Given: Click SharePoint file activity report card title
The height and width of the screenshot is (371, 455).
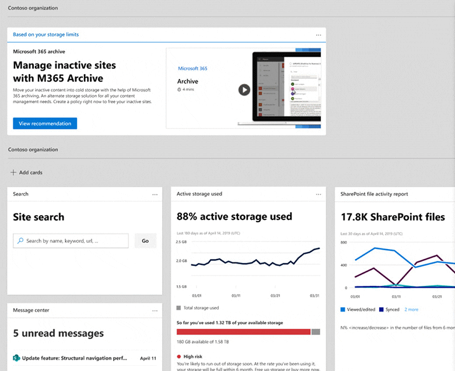Looking at the screenshot, I should point(374,194).
